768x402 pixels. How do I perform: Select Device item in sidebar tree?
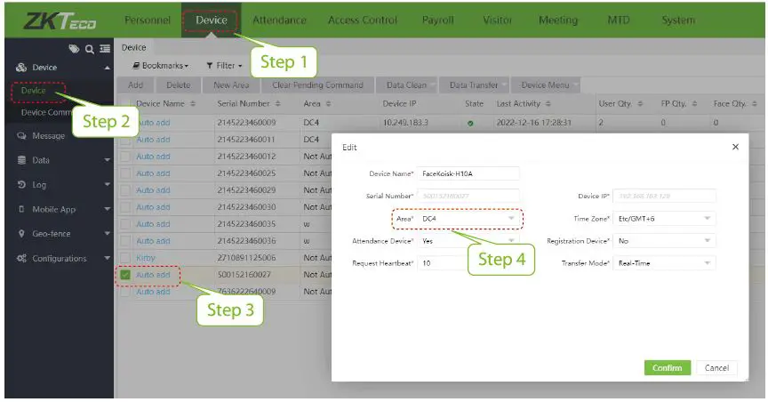click(x=33, y=91)
